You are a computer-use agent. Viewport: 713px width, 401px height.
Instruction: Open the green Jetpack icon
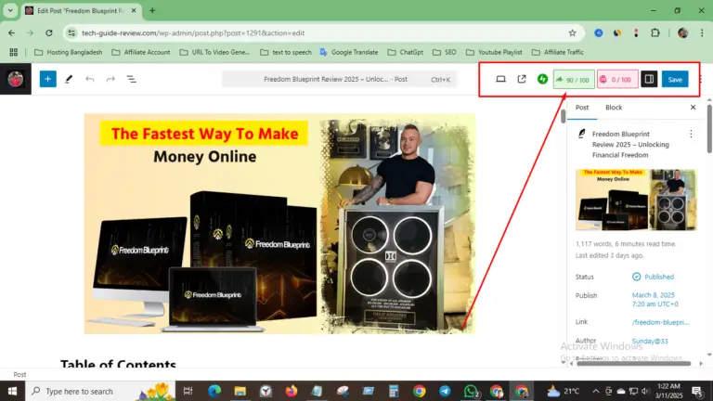pyautogui.click(x=542, y=79)
